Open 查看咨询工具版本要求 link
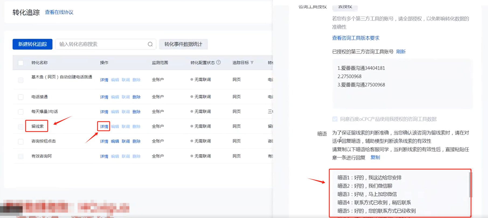The height and width of the screenshot is (218, 488). click(355, 38)
